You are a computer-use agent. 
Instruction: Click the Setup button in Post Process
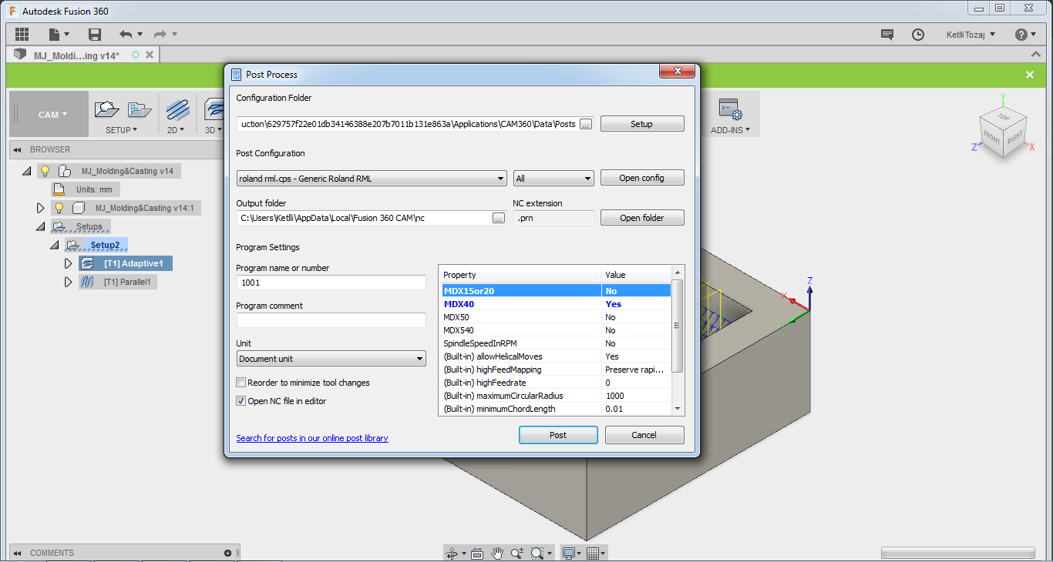point(642,124)
